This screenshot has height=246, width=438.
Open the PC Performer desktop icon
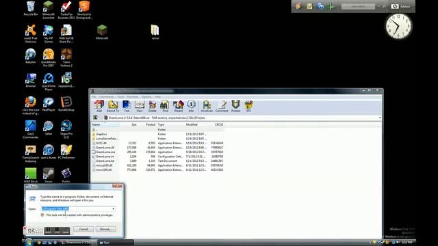click(66, 152)
